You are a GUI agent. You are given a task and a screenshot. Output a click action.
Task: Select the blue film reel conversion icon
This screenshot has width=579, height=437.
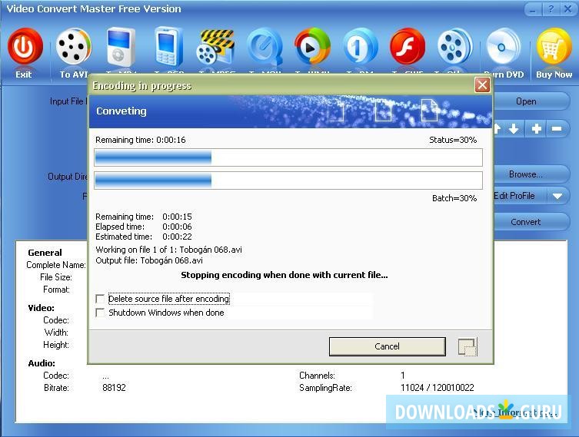click(x=455, y=47)
